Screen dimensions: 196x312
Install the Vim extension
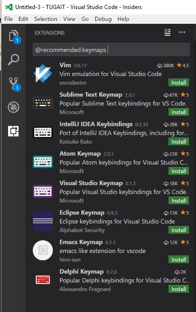point(179,83)
